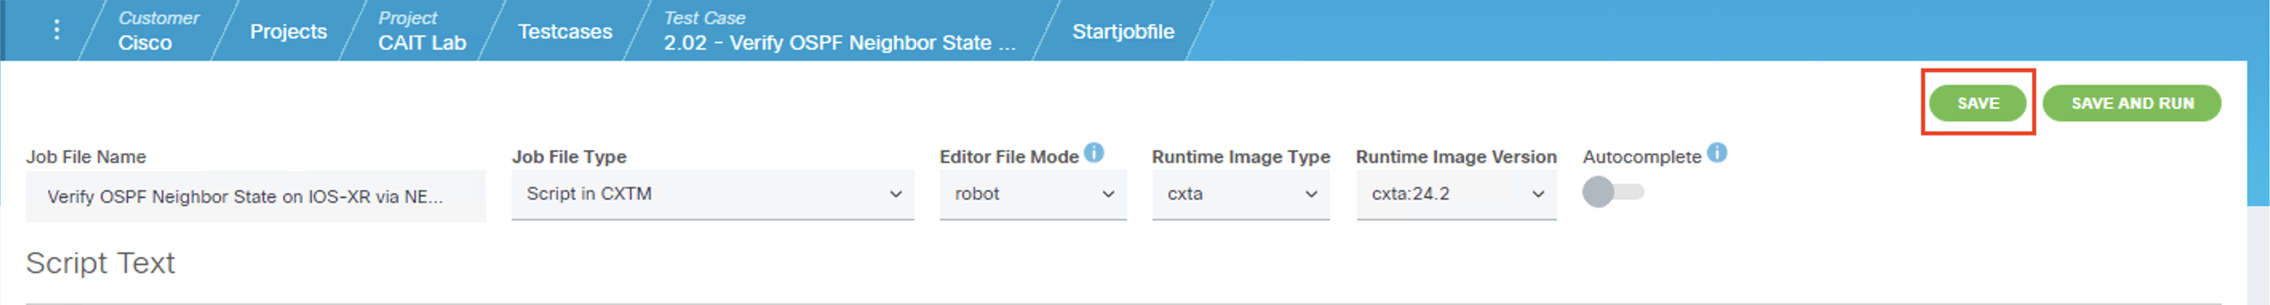This screenshot has height=305, width=2270.
Task: Open the Runtime Image Type cxta dropdown
Action: pos(1240,194)
